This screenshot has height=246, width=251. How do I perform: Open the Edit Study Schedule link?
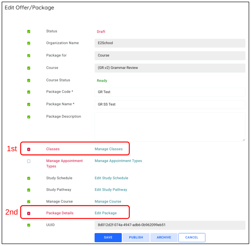click(x=111, y=178)
